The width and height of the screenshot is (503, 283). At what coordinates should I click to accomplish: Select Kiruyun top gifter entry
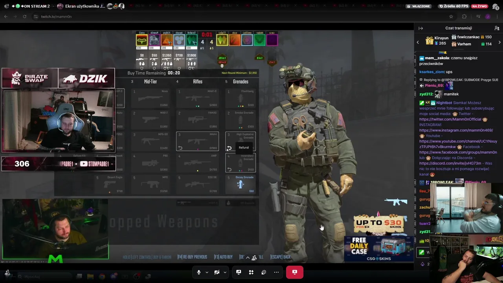pos(437,40)
